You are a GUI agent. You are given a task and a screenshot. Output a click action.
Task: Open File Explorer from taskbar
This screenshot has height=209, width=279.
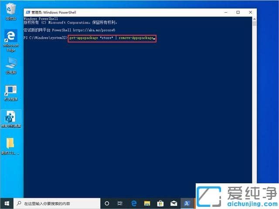tap(147, 203)
